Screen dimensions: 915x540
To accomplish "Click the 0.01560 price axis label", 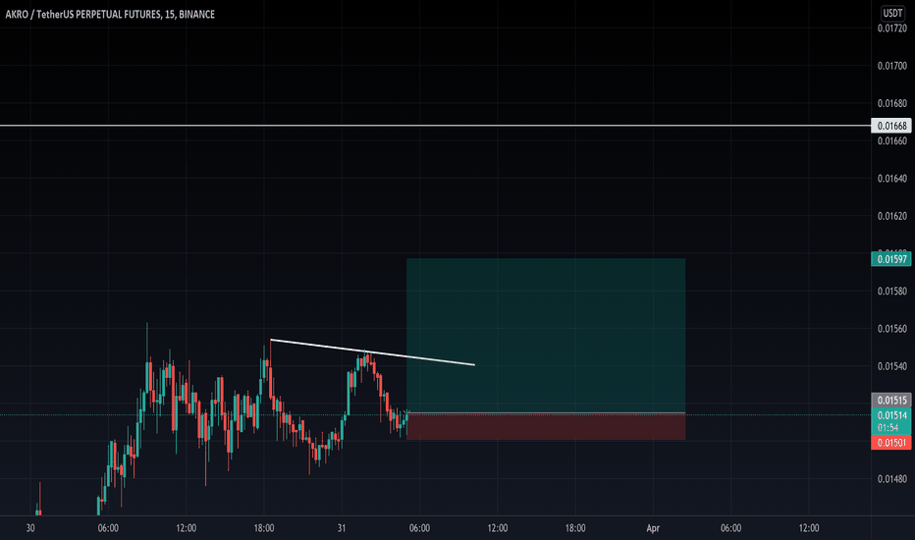I will (892, 329).
